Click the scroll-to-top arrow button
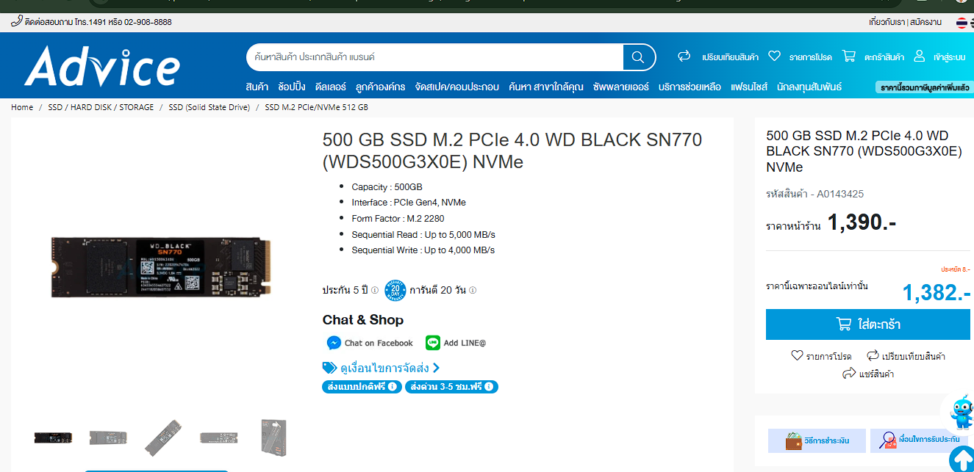This screenshot has height=472, width=974. 962,460
